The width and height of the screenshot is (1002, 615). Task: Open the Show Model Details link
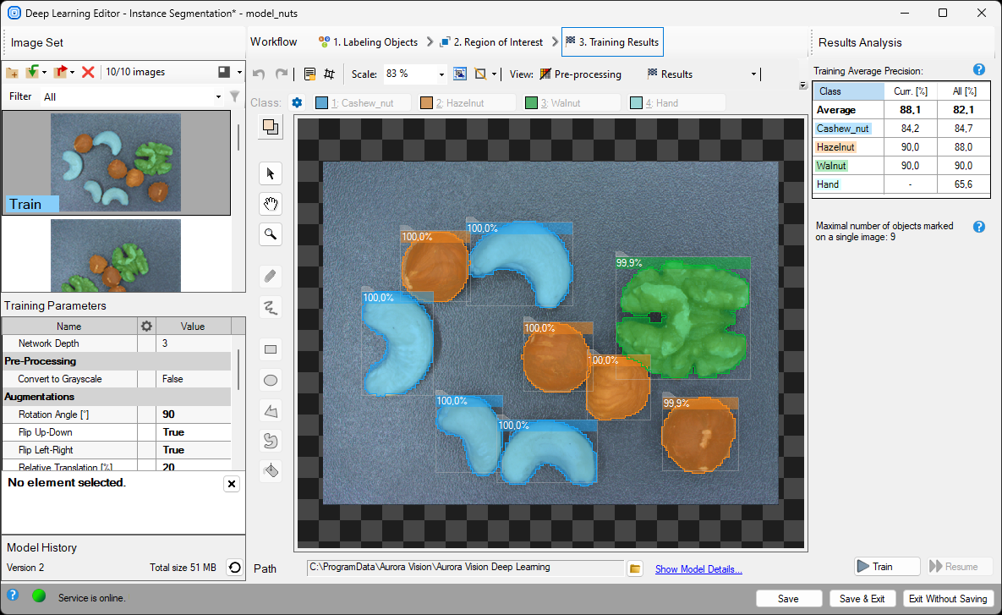click(698, 569)
